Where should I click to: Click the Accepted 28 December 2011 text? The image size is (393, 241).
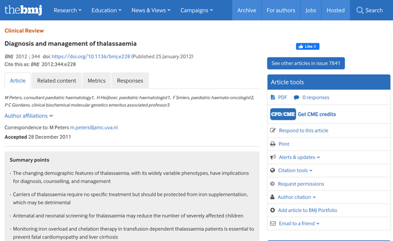[x=38, y=137]
